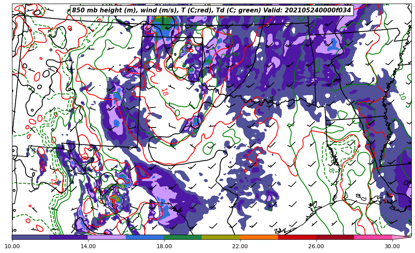
Task: Click the green "10" dewpoint contour label
Action: point(402,96)
